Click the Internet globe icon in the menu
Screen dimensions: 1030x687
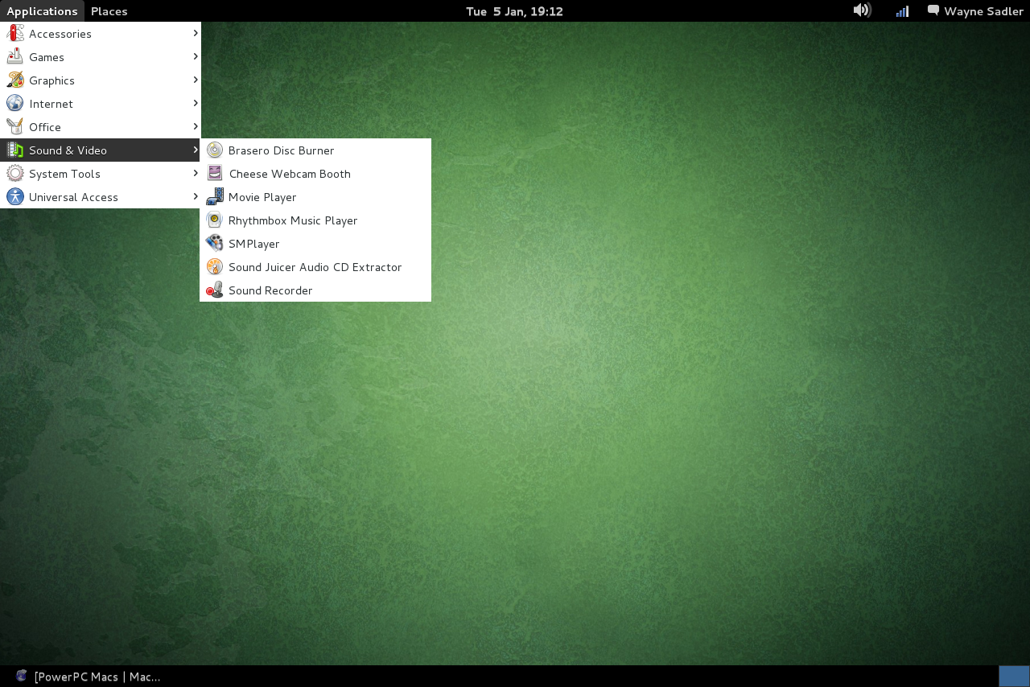pyautogui.click(x=14, y=103)
